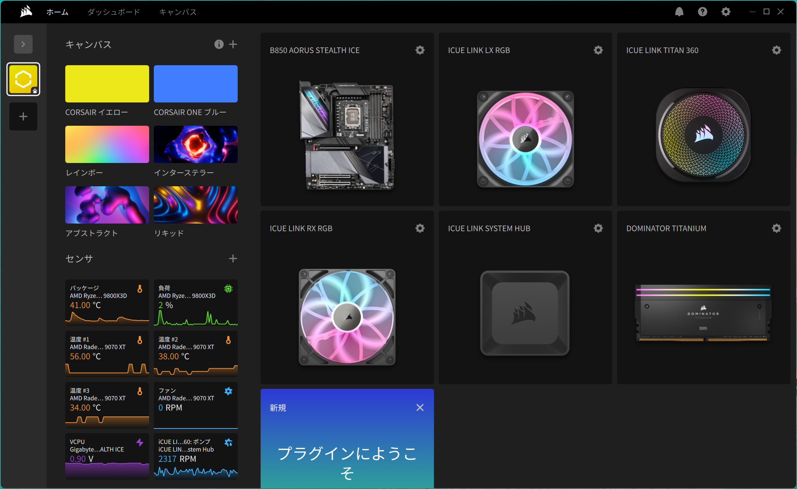Open the ICUE LINK SYSTEM HUB device tile
797x489 pixels.
coord(525,313)
